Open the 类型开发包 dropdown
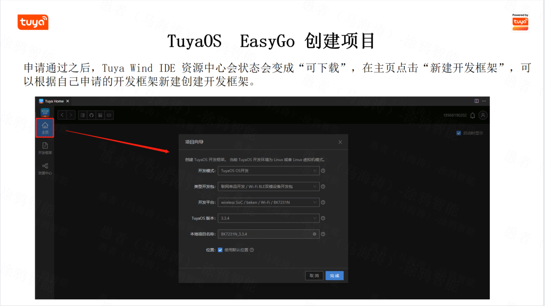 click(269, 186)
